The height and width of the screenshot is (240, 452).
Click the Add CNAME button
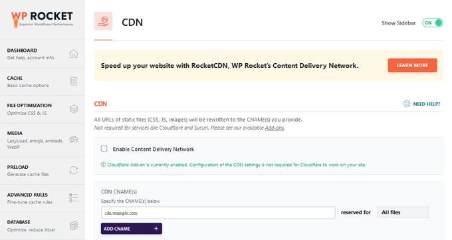click(132, 229)
